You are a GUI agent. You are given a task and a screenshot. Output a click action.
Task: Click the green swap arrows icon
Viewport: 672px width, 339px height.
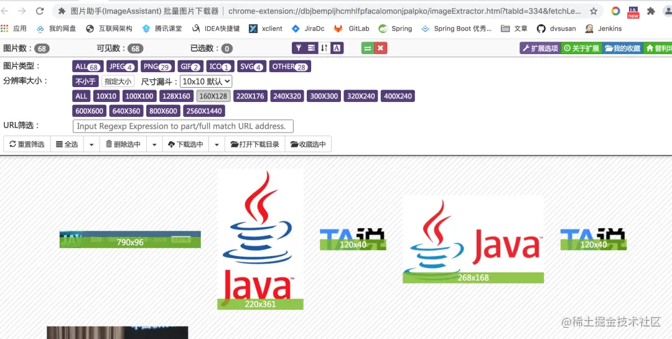[x=368, y=48]
